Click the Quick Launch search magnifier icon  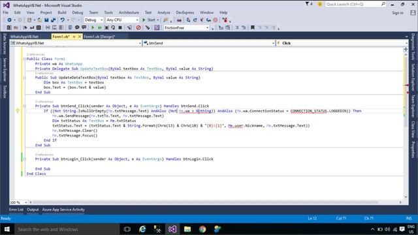(x=383, y=4)
